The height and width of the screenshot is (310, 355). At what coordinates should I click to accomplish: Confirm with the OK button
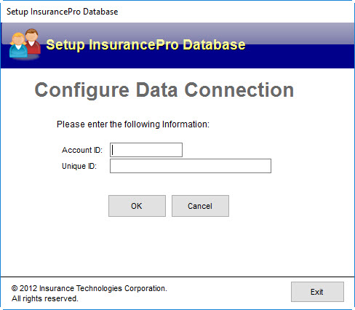(x=137, y=206)
